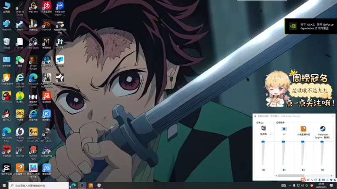Screen dimensions: 337x189
Task: Select the blue Kugou Music K icon
Action: pyautogui.click(x=46, y=115)
